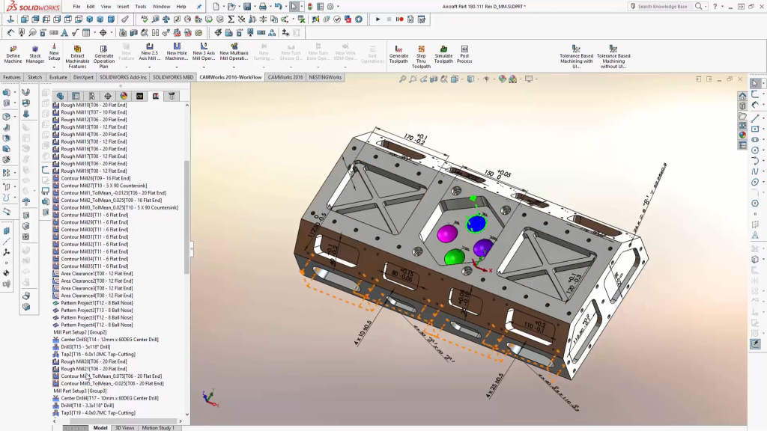Viewport: 767px width, 431px height.
Task: Click the Options gear icon
Action: (330, 6)
